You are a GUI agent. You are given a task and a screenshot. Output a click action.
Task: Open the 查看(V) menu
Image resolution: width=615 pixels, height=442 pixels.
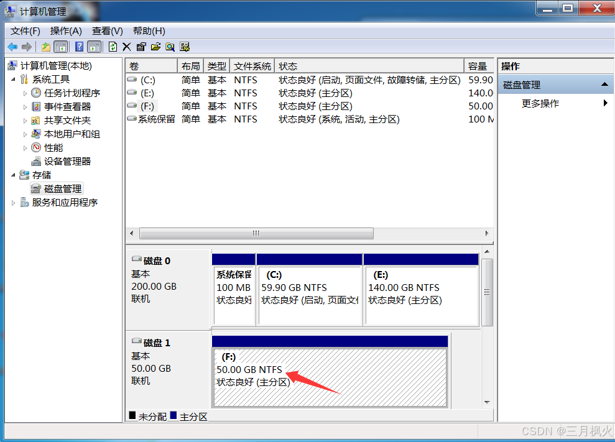(108, 31)
